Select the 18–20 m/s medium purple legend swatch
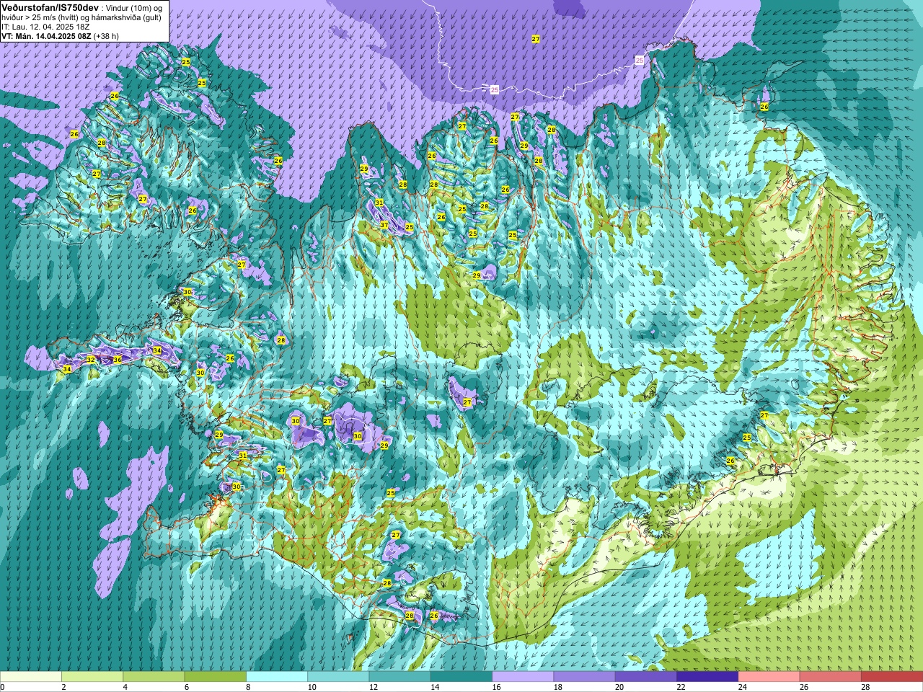 [584, 677]
